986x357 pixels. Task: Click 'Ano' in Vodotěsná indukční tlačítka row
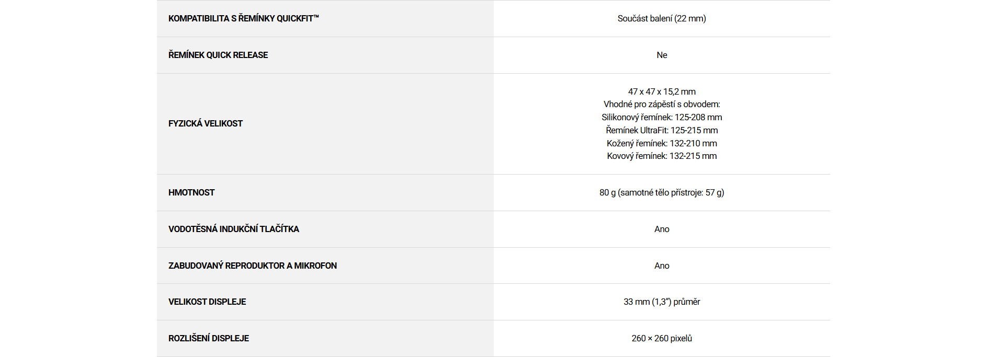[x=662, y=229]
